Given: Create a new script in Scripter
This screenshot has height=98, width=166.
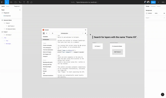Looking at the screenshot, I should click(x=52, y=33).
